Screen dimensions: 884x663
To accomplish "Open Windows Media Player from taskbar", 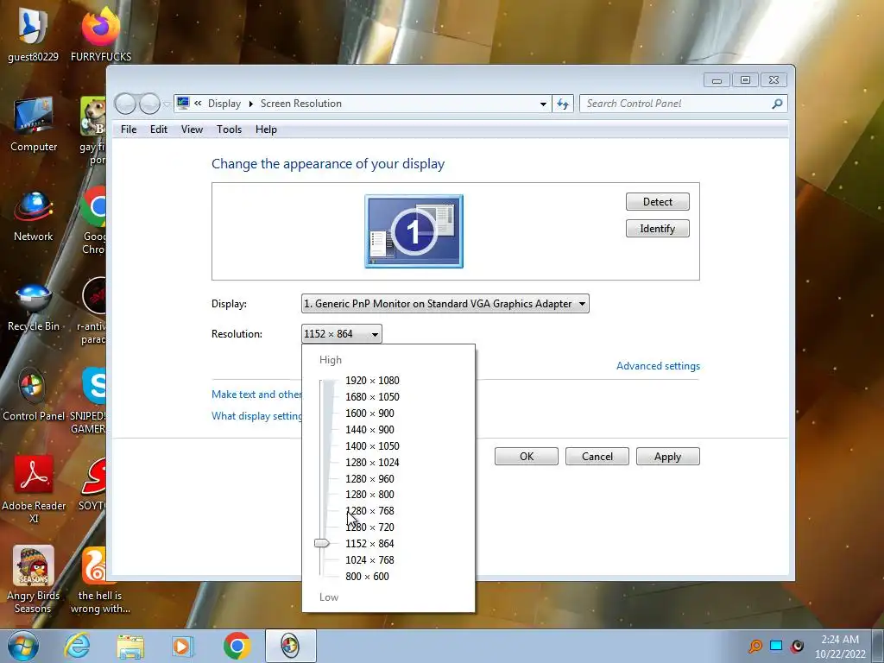I will click(183, 646).
